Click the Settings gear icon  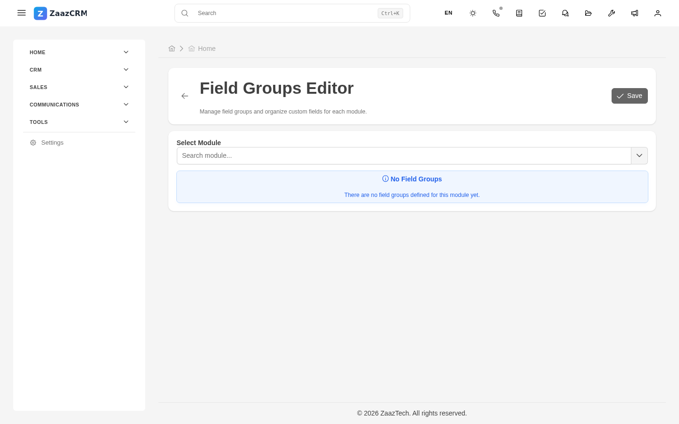click(33, 143)
